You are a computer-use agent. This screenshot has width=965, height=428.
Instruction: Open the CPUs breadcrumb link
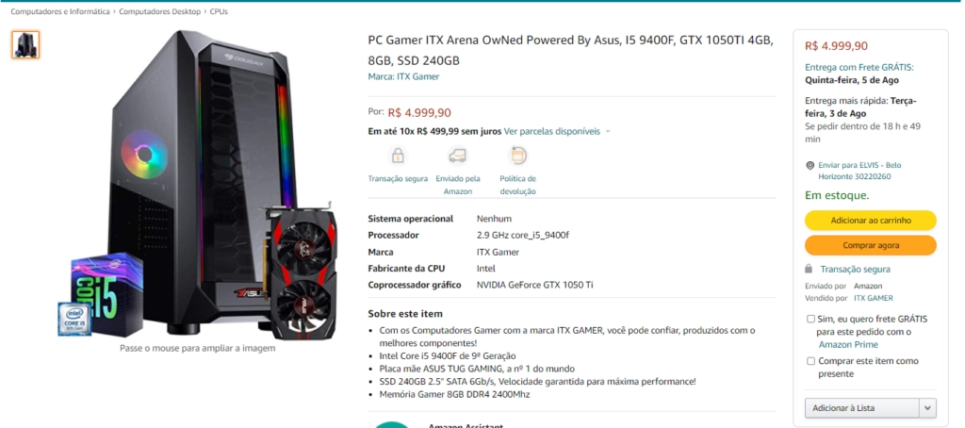pyautogui.click(x=219, y=11)
